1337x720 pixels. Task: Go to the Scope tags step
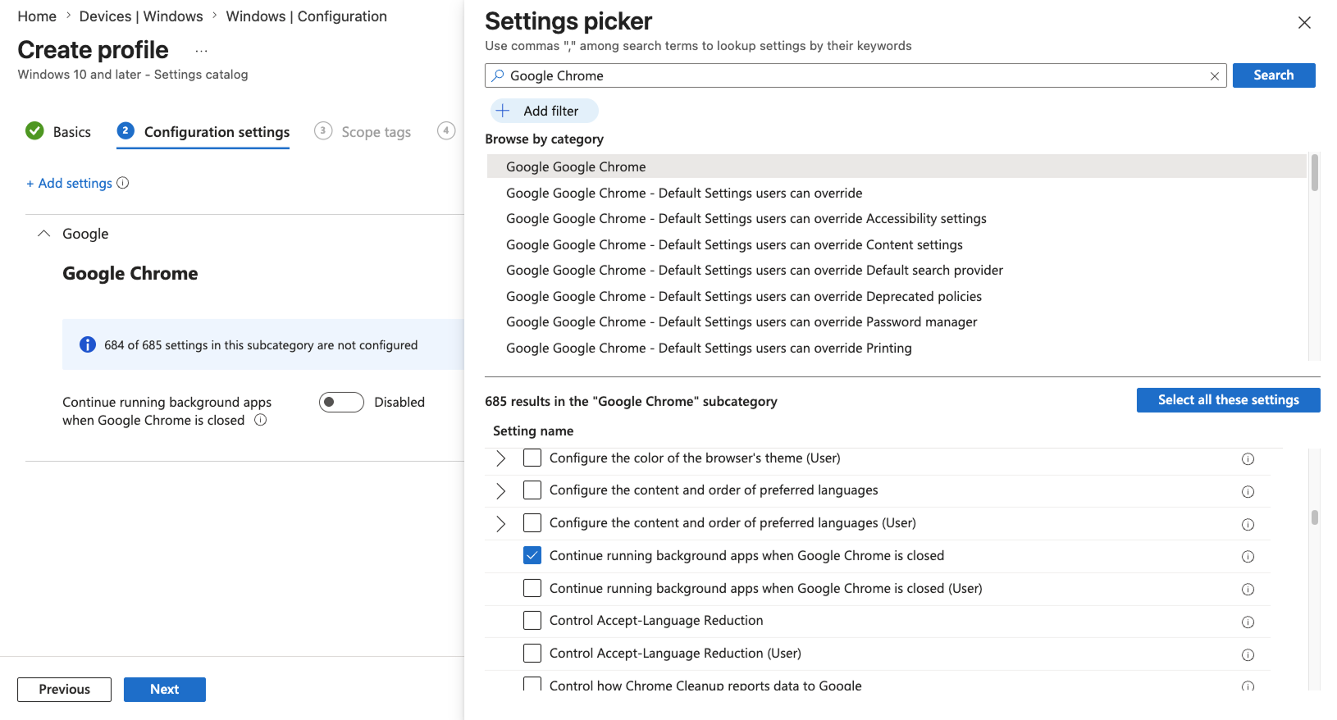[363, 132]
